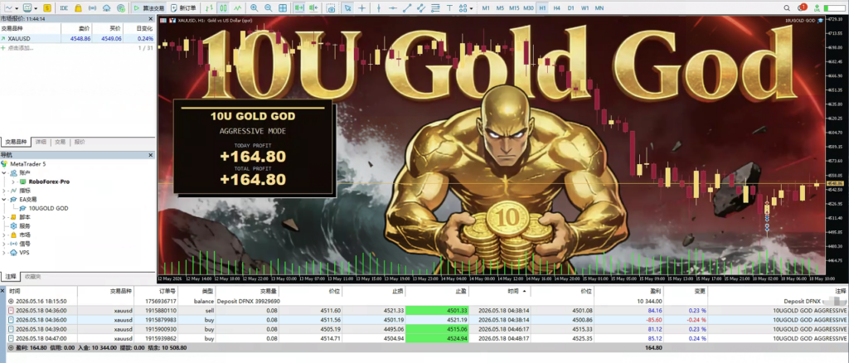The height and width of the screenshot is (363, 849).
Task: Open the second toolbar chart dropdown arrow
Action: click(36, 8)
